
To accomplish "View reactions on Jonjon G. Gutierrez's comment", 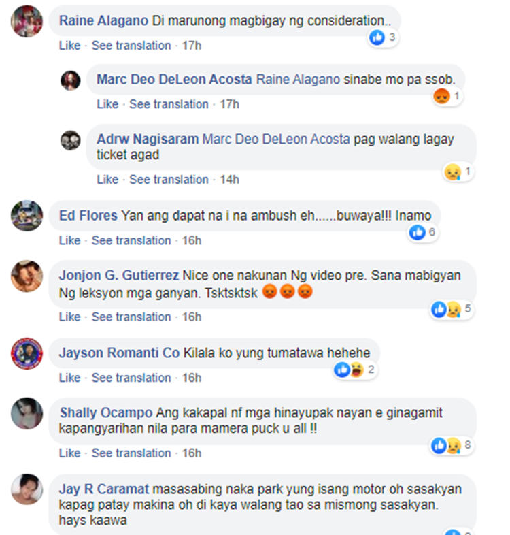I will tap(452, 309).
